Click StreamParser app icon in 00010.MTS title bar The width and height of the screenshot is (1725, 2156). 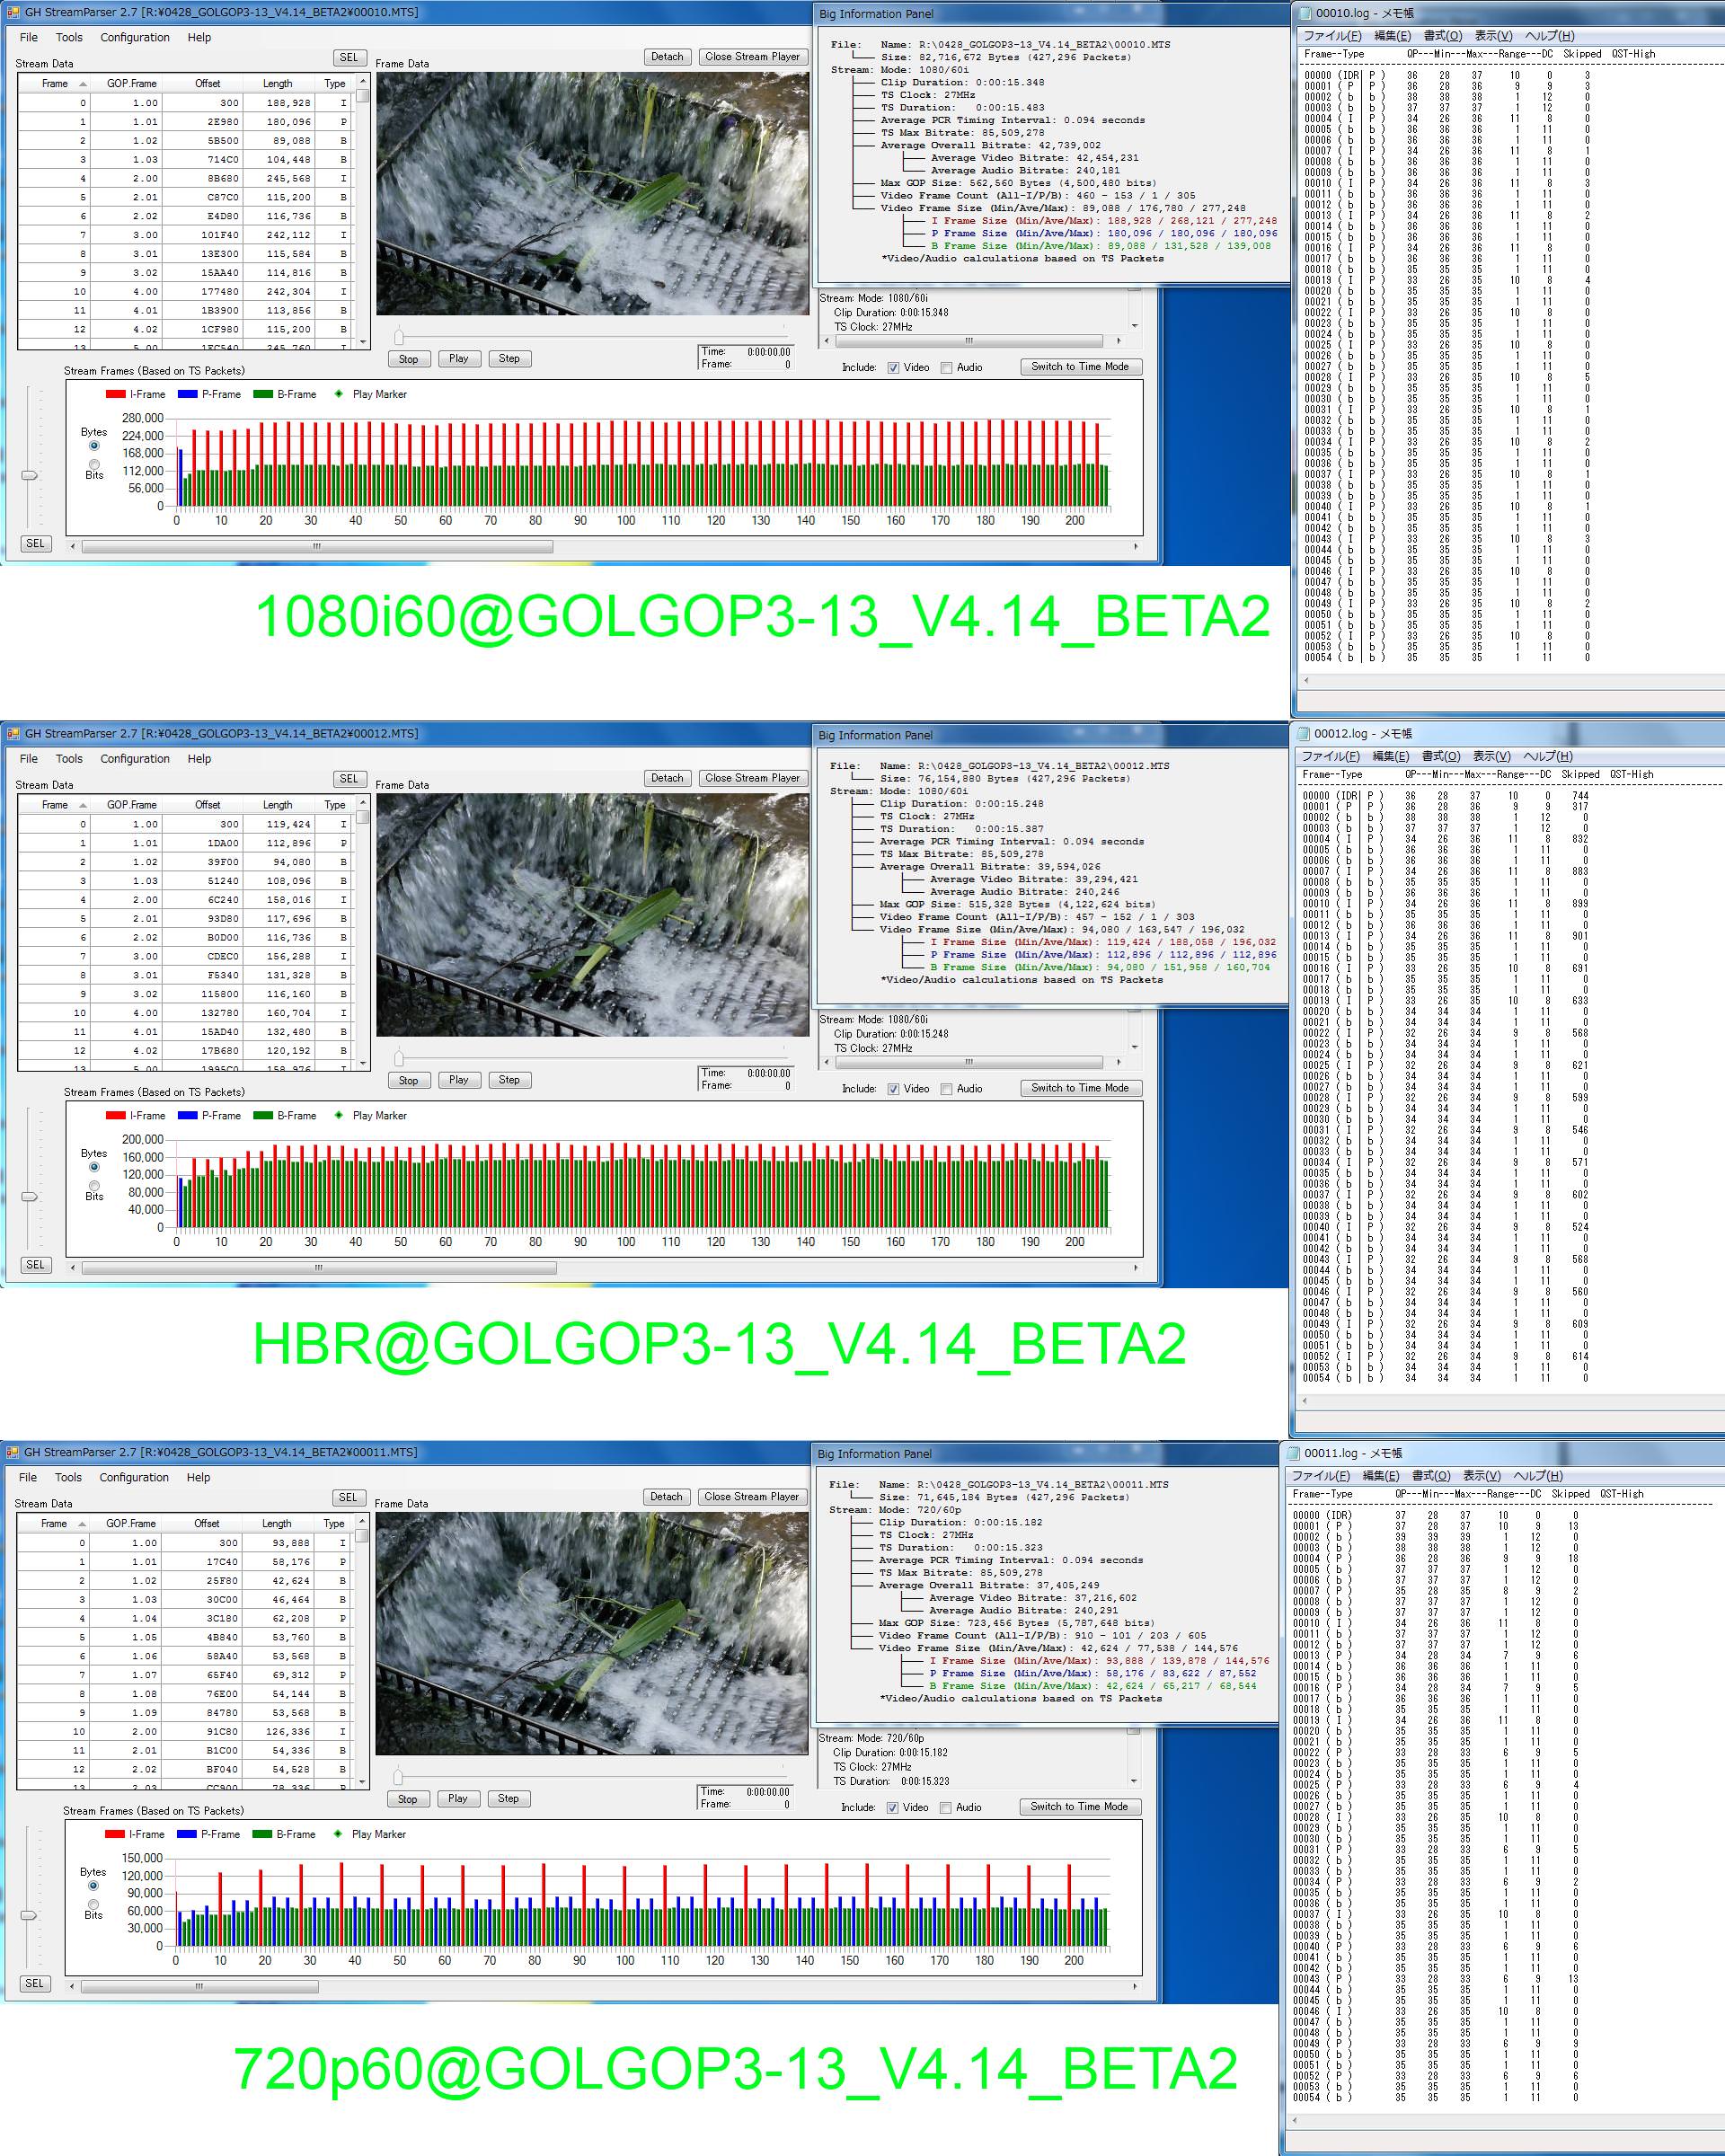tap(12, 12)
